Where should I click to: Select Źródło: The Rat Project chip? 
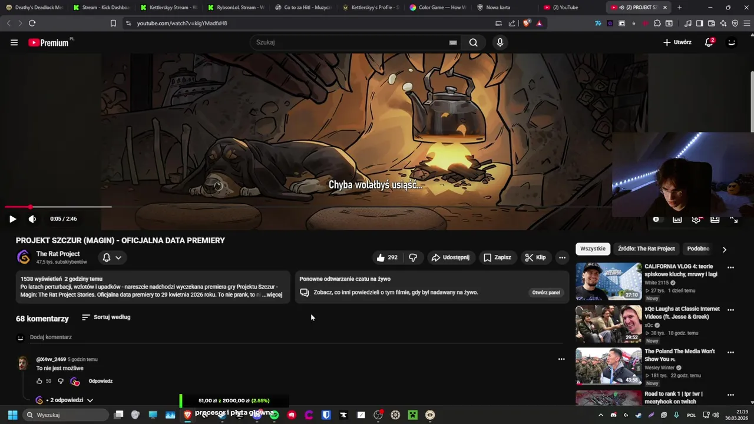coord(646,249)
